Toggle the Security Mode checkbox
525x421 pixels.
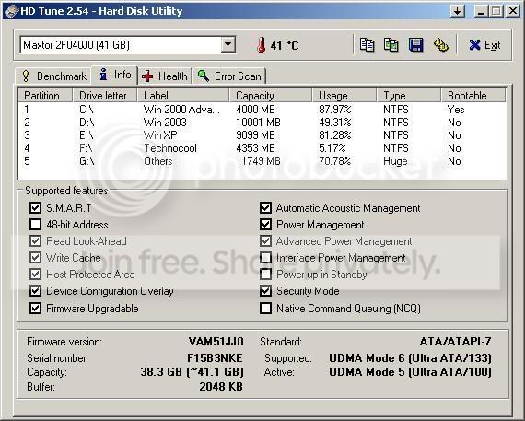[x=265, y=291]
